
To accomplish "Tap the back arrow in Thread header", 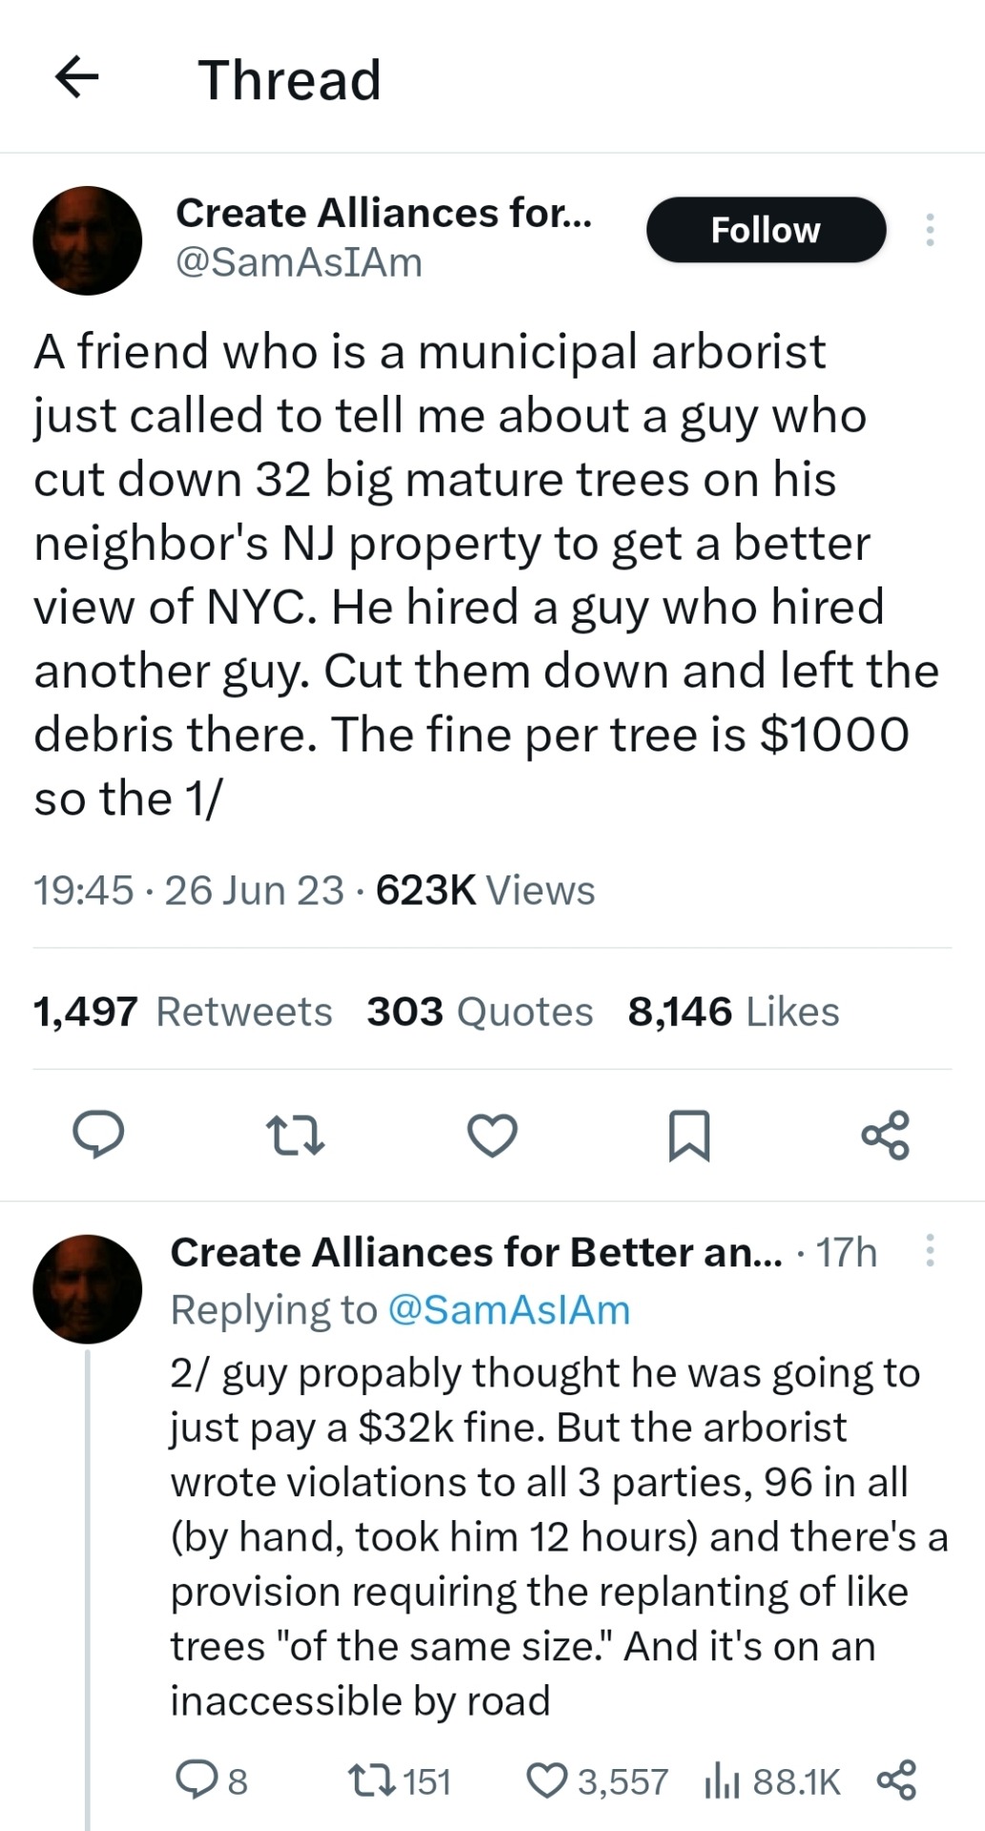I will coord(77,77).
